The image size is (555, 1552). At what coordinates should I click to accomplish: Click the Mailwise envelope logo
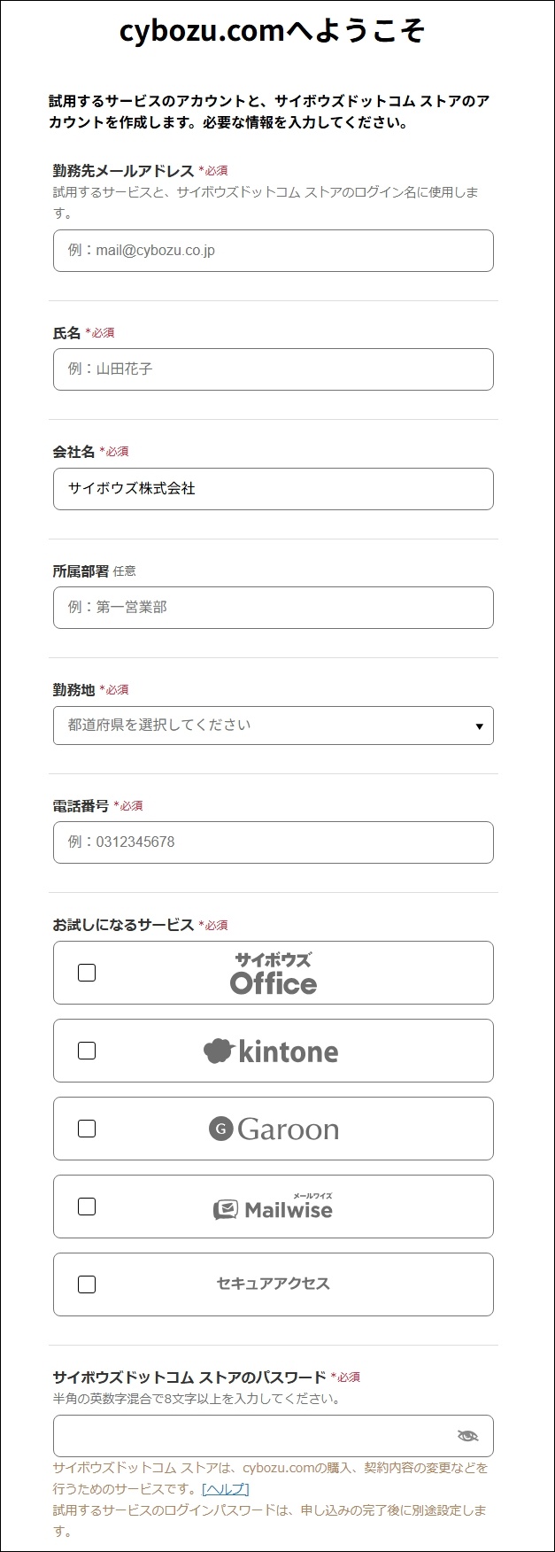click(x=226, y=1209)
